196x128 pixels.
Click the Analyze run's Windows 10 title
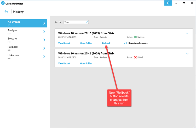click(86, 53)
